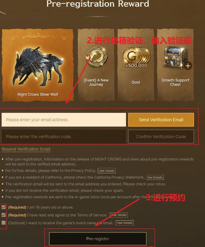Click Resend Verification Email link
Image resolution: width=205 pixels, height=247 pixels.
click(x=26, y=149)
